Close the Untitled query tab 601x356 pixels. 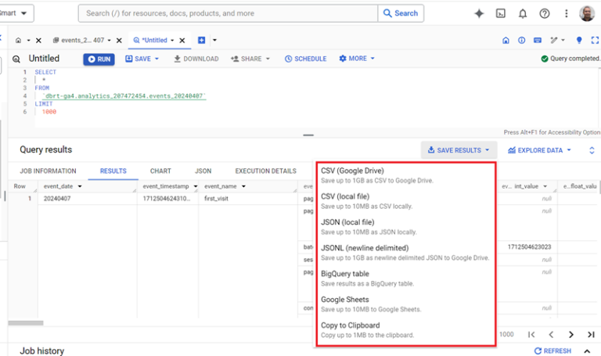click(182, 40)
